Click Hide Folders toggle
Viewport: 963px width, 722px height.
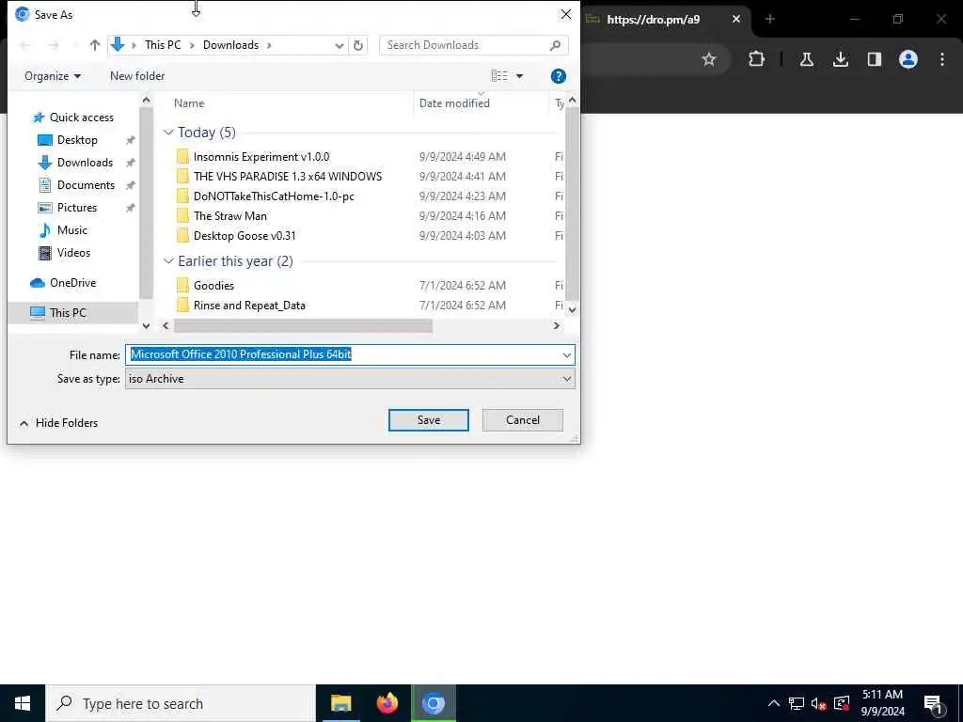pos(58,423)
